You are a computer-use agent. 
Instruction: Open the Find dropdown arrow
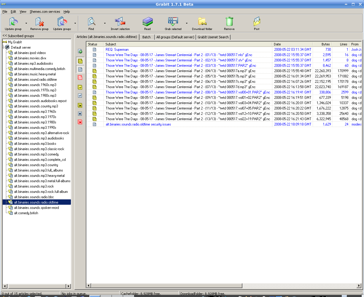pyautogui.click(x=105, y=23)
